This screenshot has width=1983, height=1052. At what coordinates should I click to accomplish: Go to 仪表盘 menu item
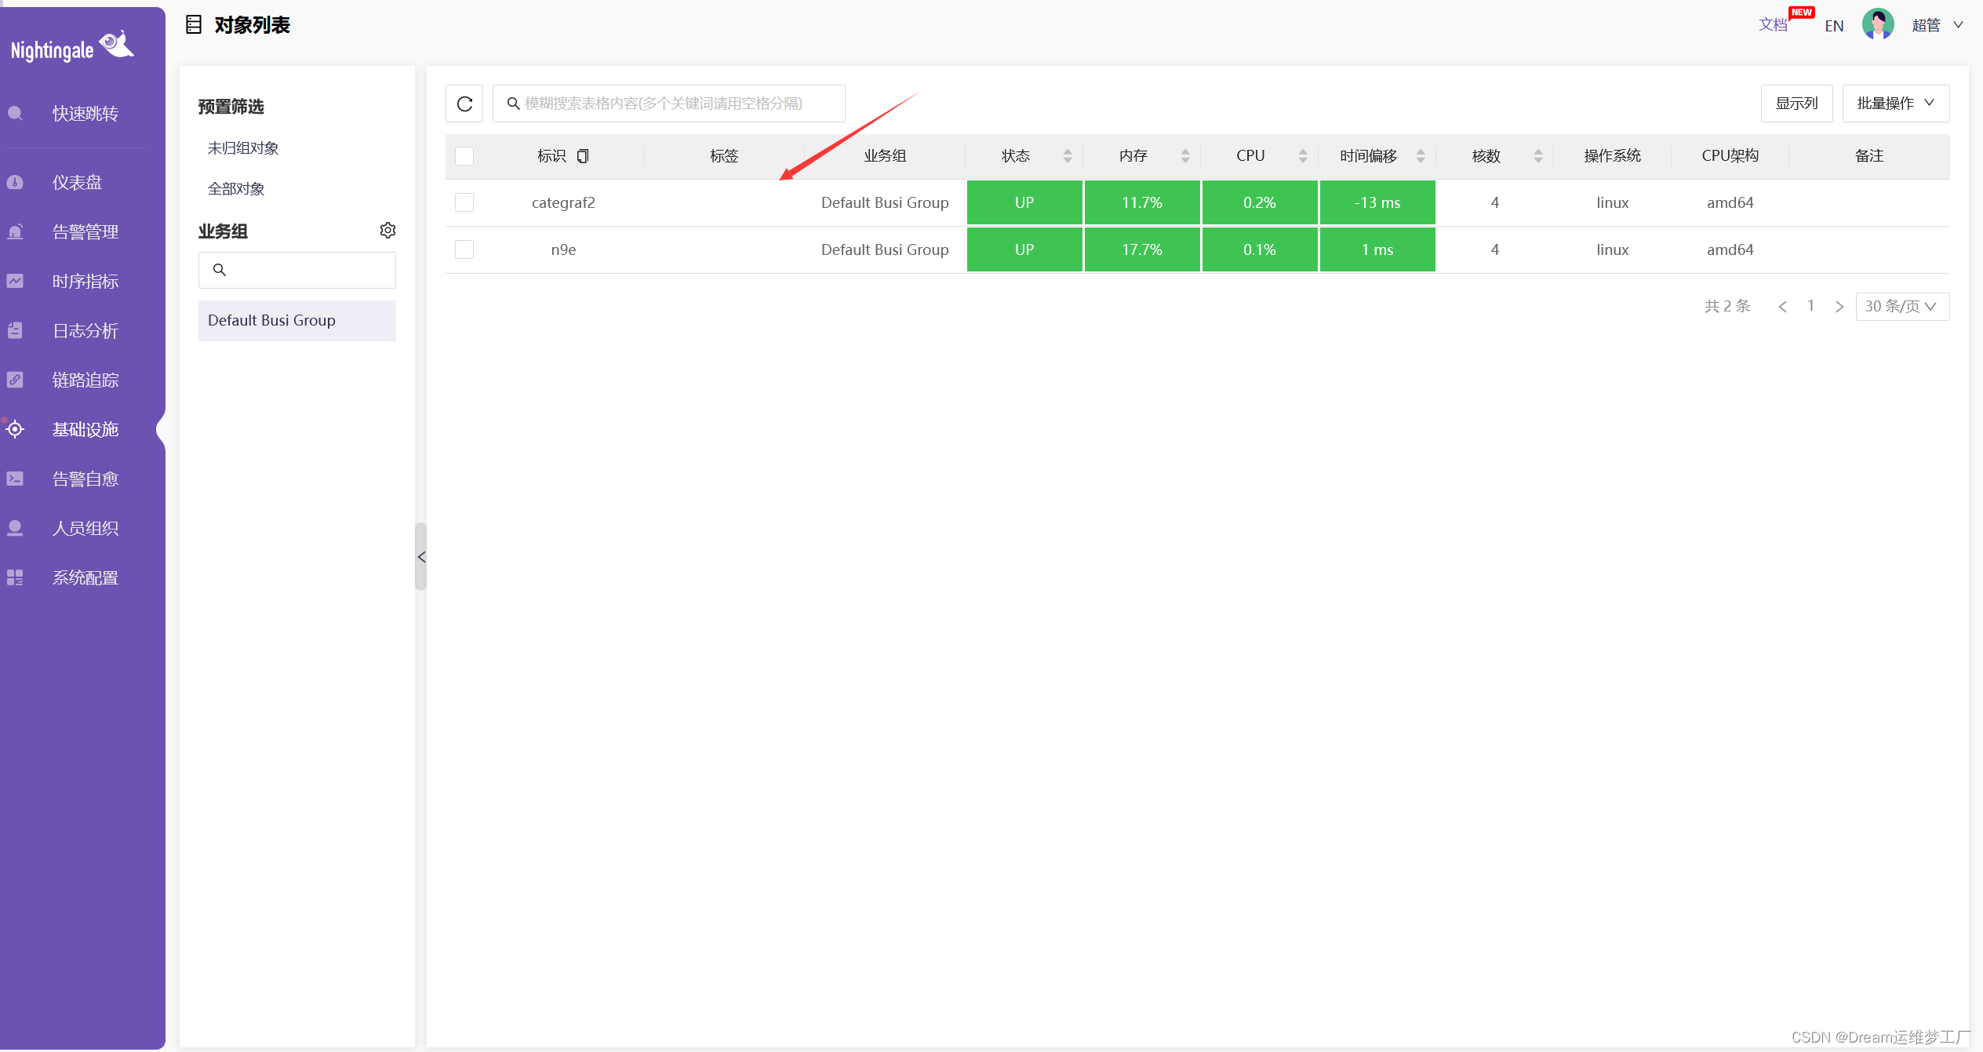coord(77,183)
